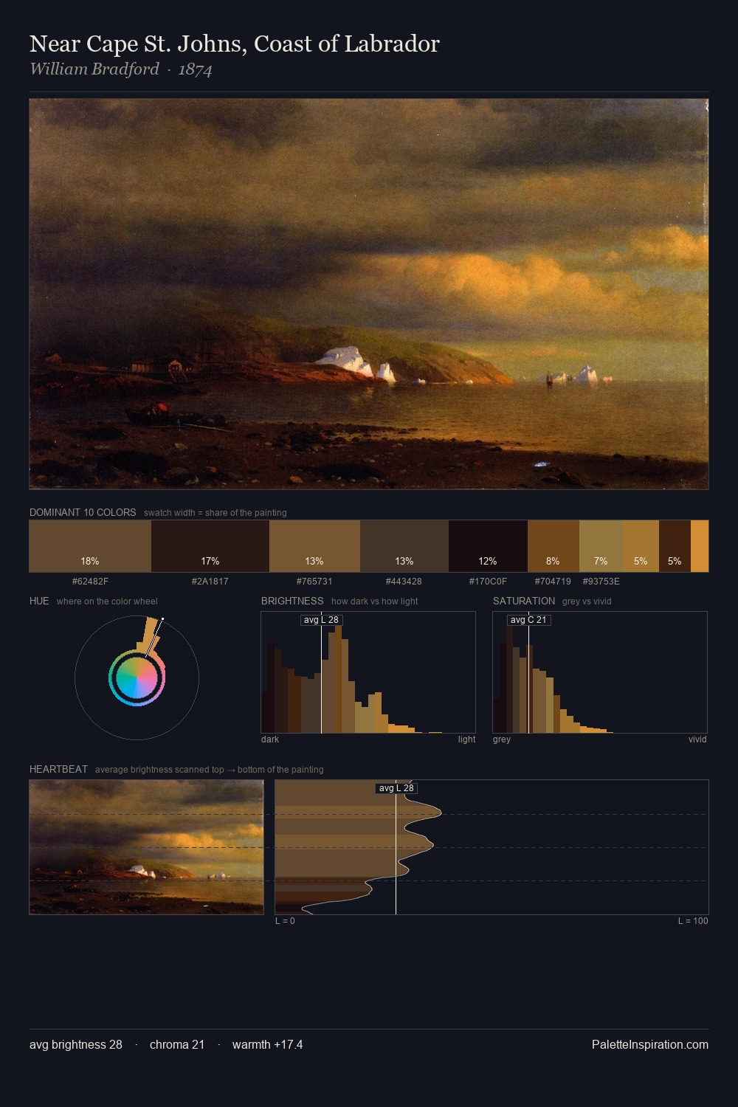Choose the 8% swatch #704719
Image resolution: width=738 pixels, height=1107 pixels.
[553, 546]
